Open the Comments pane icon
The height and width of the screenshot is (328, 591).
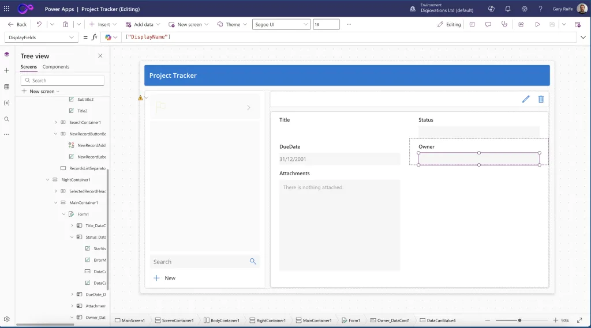tap(488, 25)
